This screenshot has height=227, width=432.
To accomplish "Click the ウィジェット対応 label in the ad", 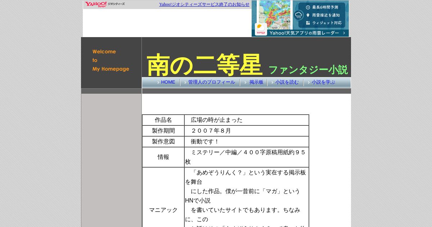I will pyautogui.click(x=327, y=23).
